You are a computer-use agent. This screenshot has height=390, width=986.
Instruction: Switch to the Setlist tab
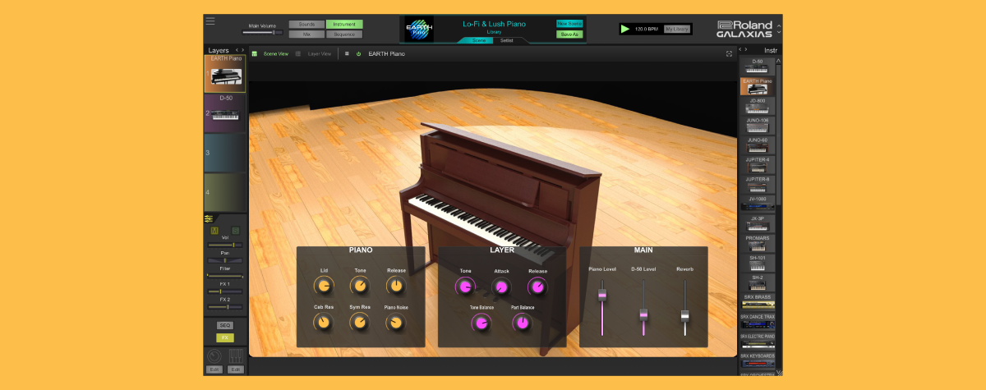click(x=507, y=40)
